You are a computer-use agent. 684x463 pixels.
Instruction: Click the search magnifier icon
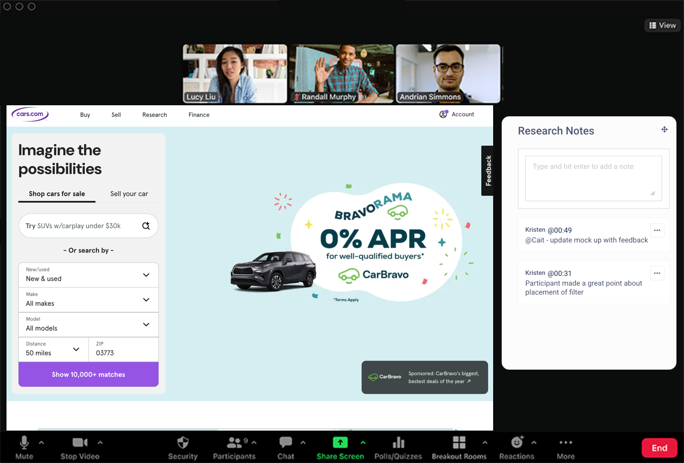(146, 226)
